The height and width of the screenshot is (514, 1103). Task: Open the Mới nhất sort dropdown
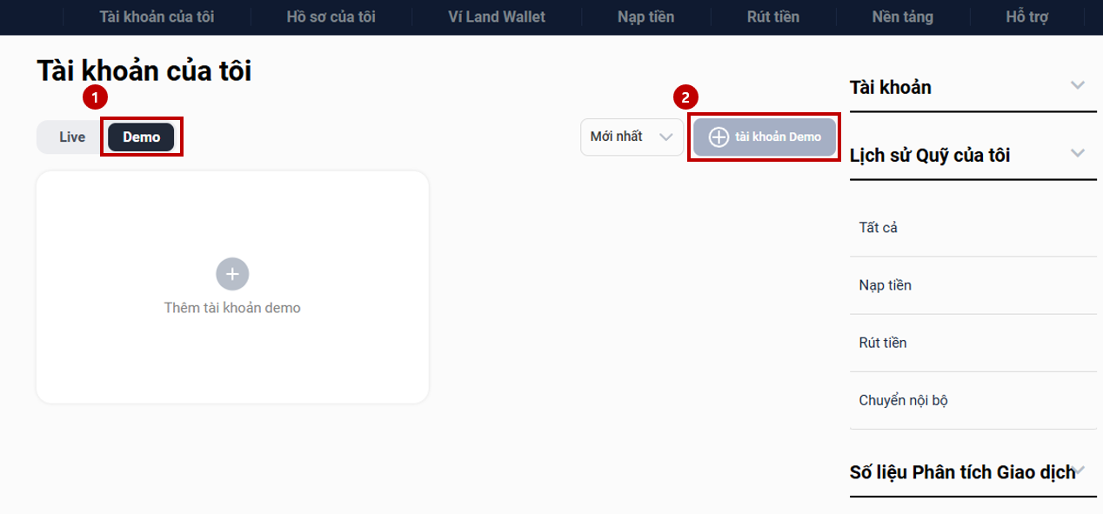[x=632, y=137]
